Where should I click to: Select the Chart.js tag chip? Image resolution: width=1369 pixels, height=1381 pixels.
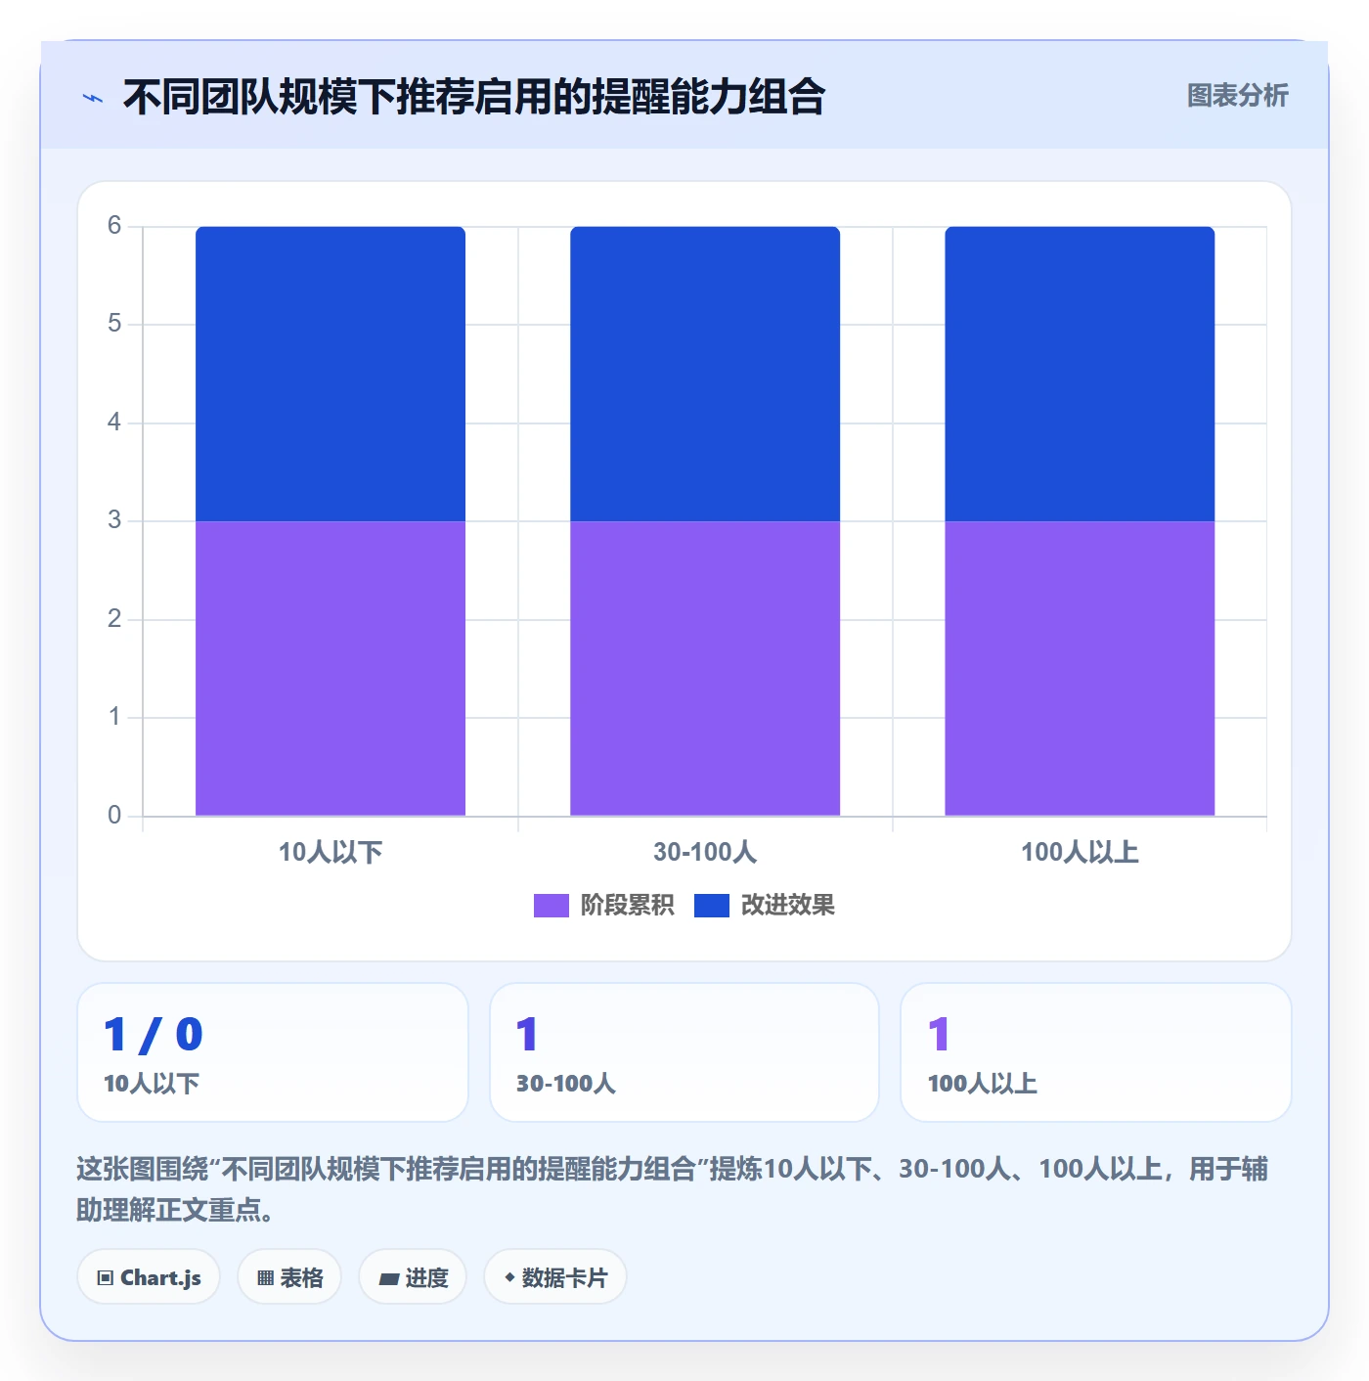pyautogui.click(x=149, y=1277)
